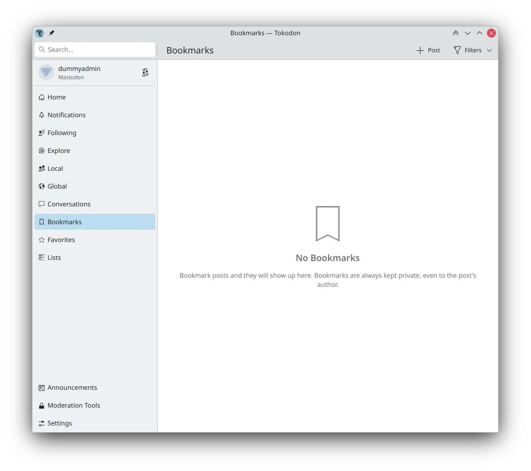The image size is (531, 471).
Task: Open Announcements in sidebar
Action: point(95,388)
